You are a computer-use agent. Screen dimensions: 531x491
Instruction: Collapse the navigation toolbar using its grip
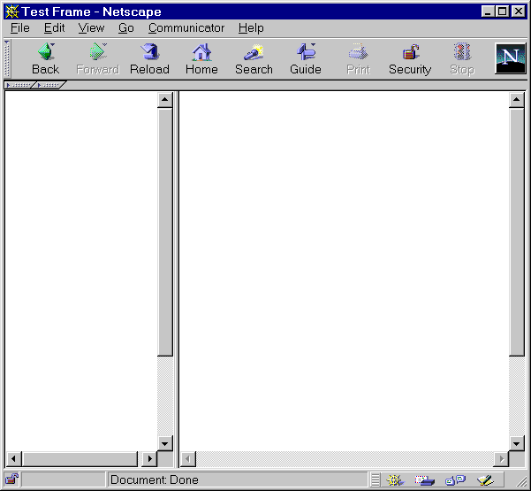(x=7, y=58)
